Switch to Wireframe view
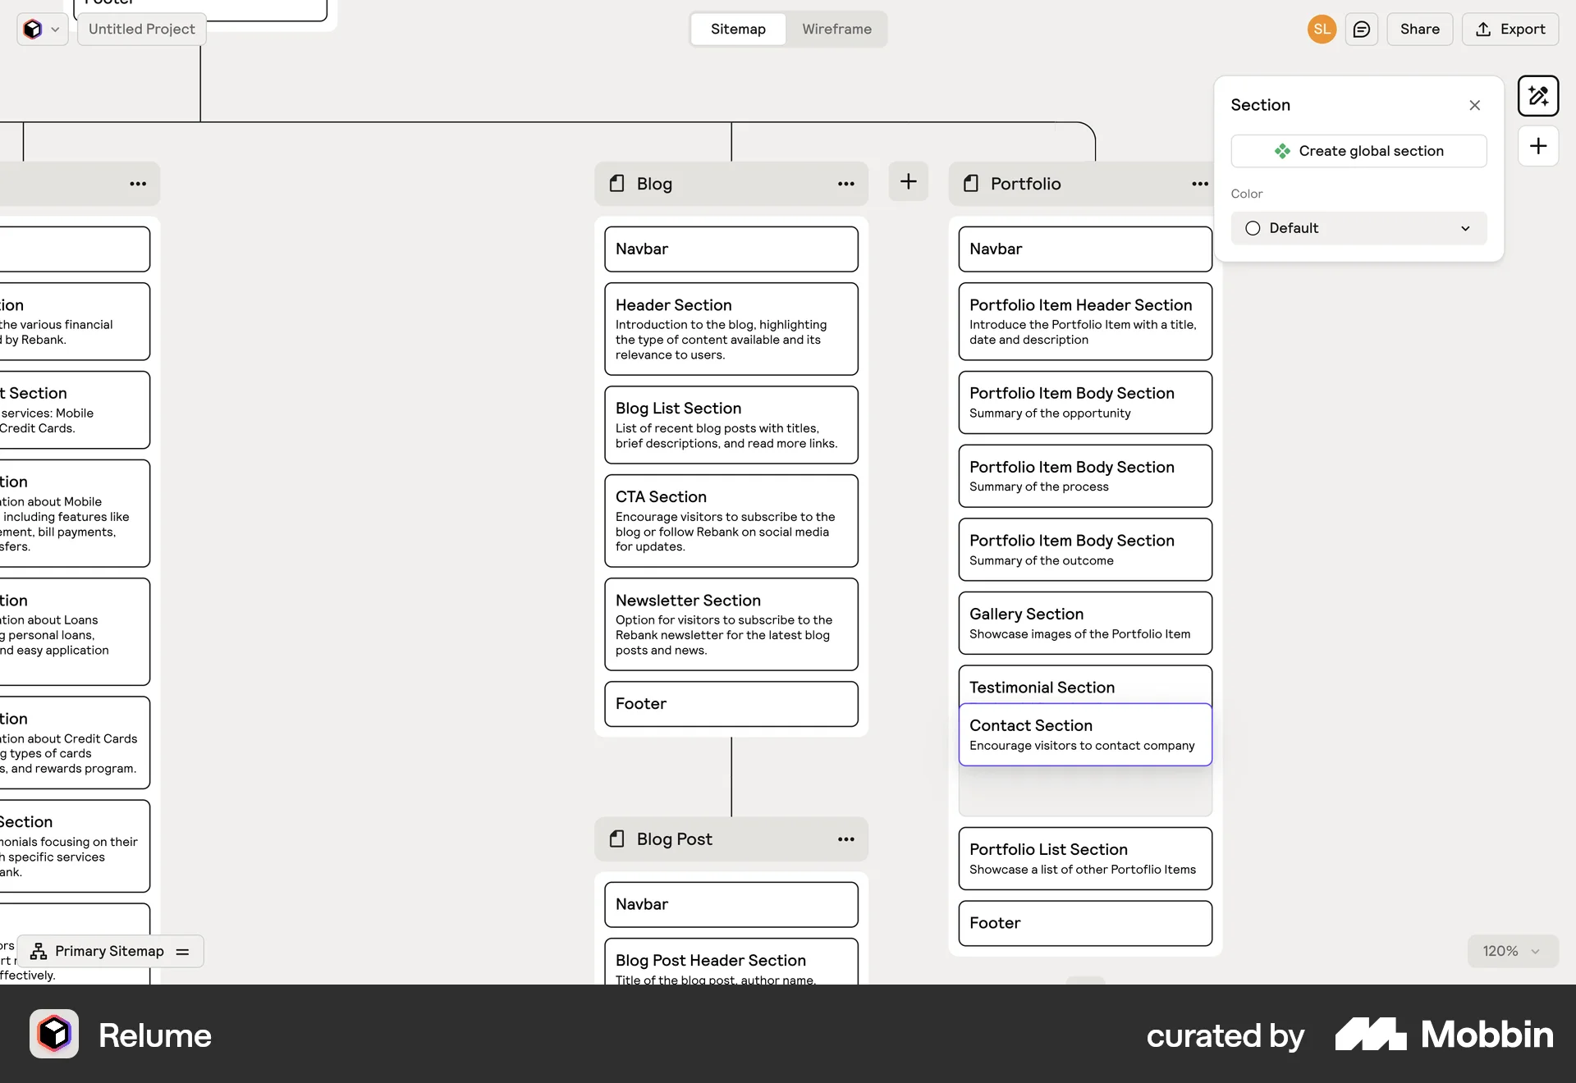Viewport: 1576px width, 1083px height. [x=836, y=29]
